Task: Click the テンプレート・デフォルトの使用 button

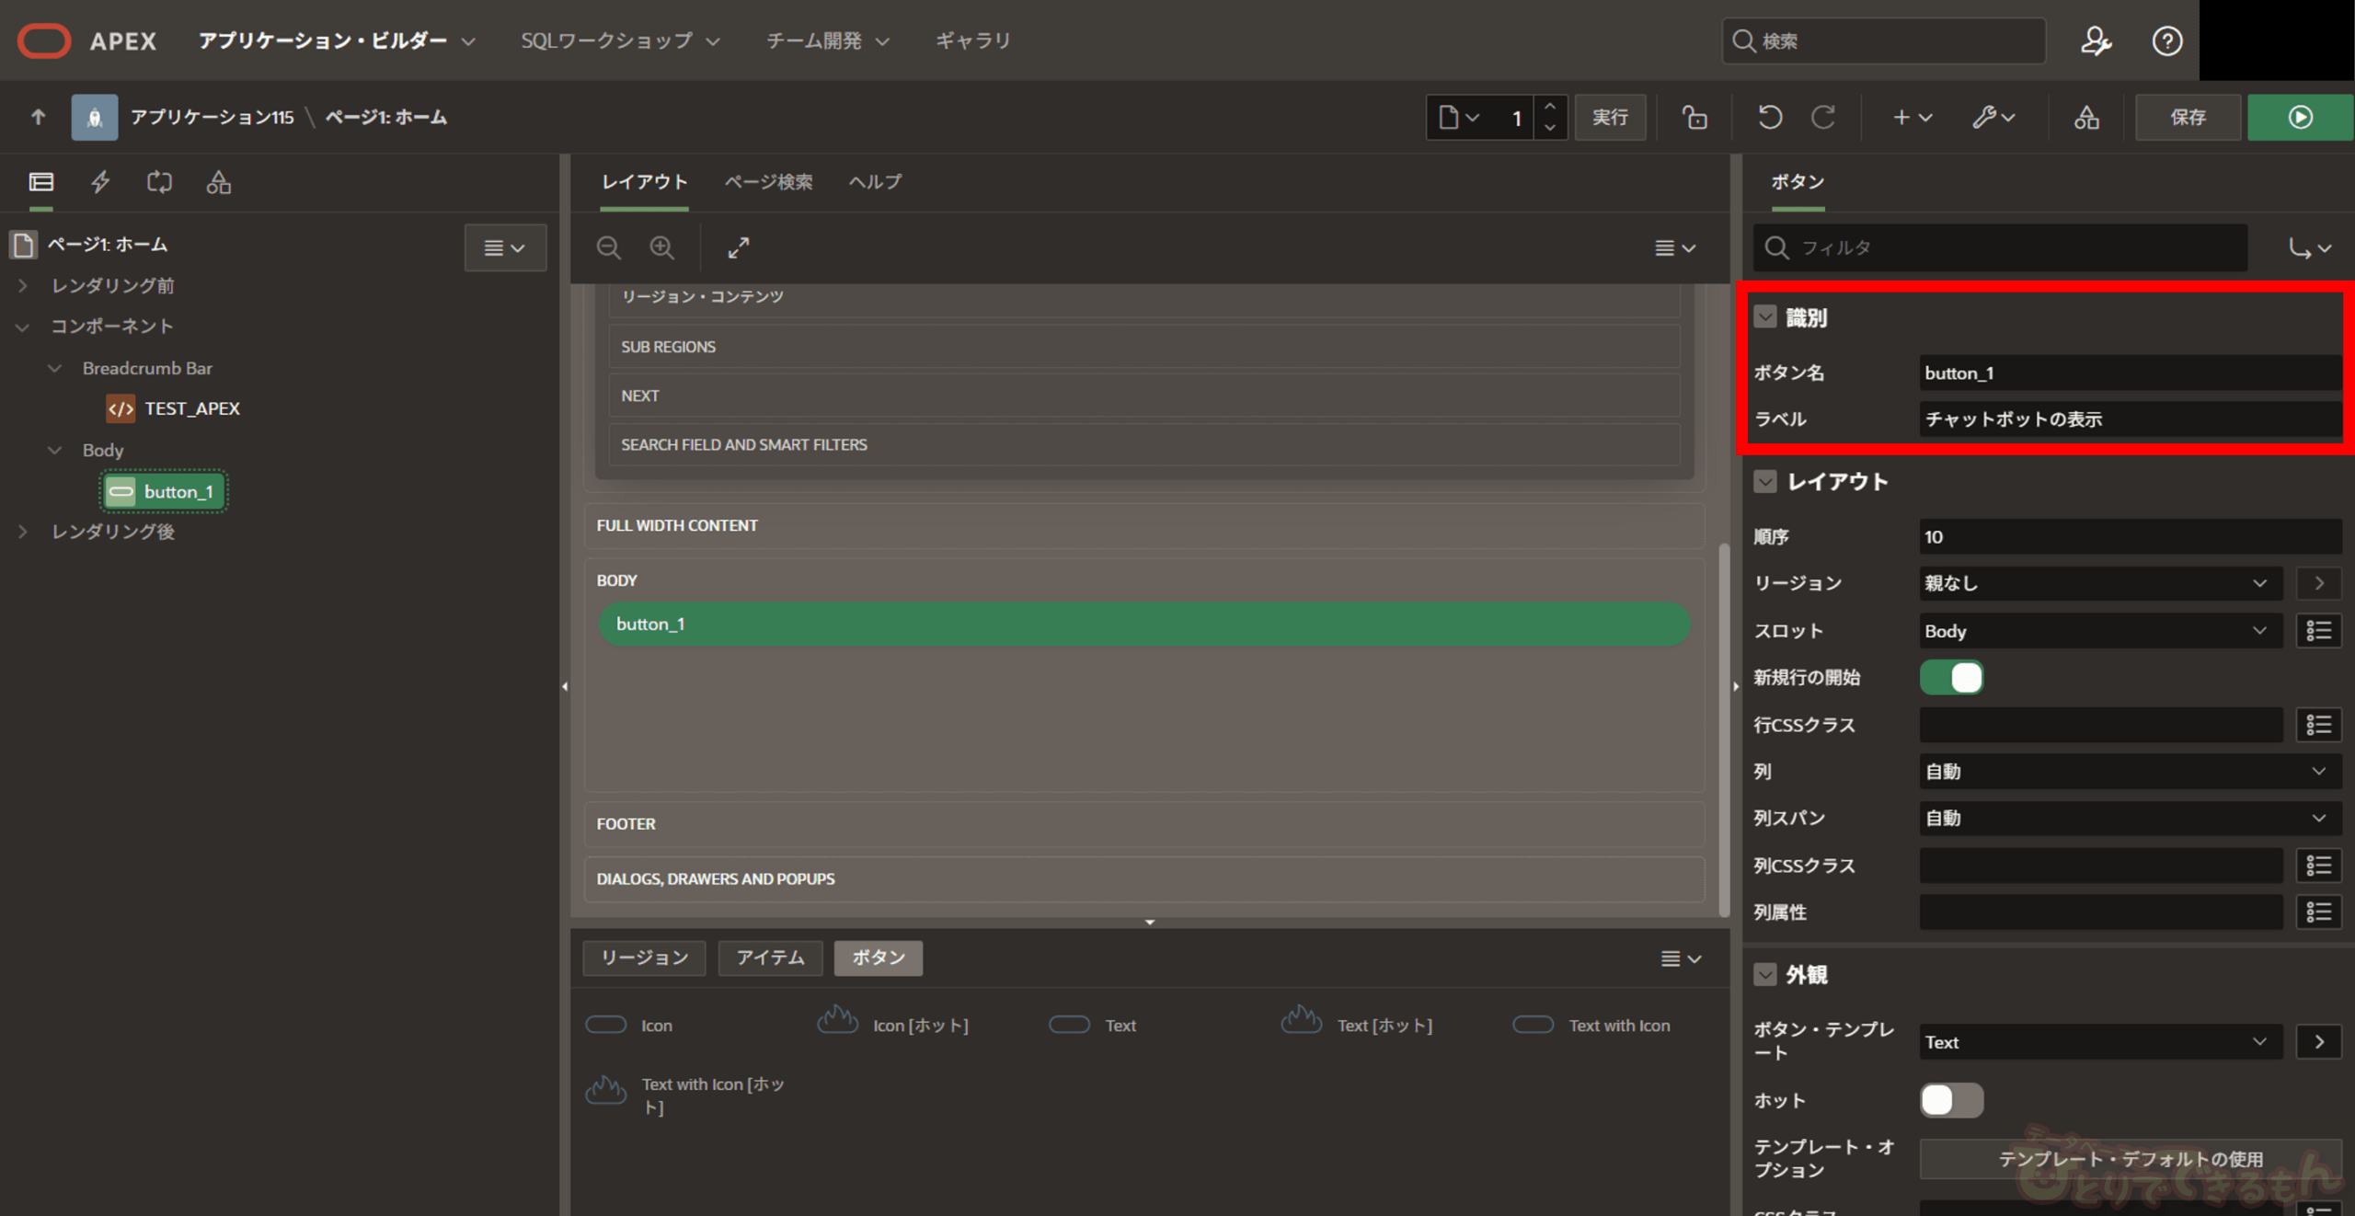Action: pyautogui.click(x=2130, y=1159)
